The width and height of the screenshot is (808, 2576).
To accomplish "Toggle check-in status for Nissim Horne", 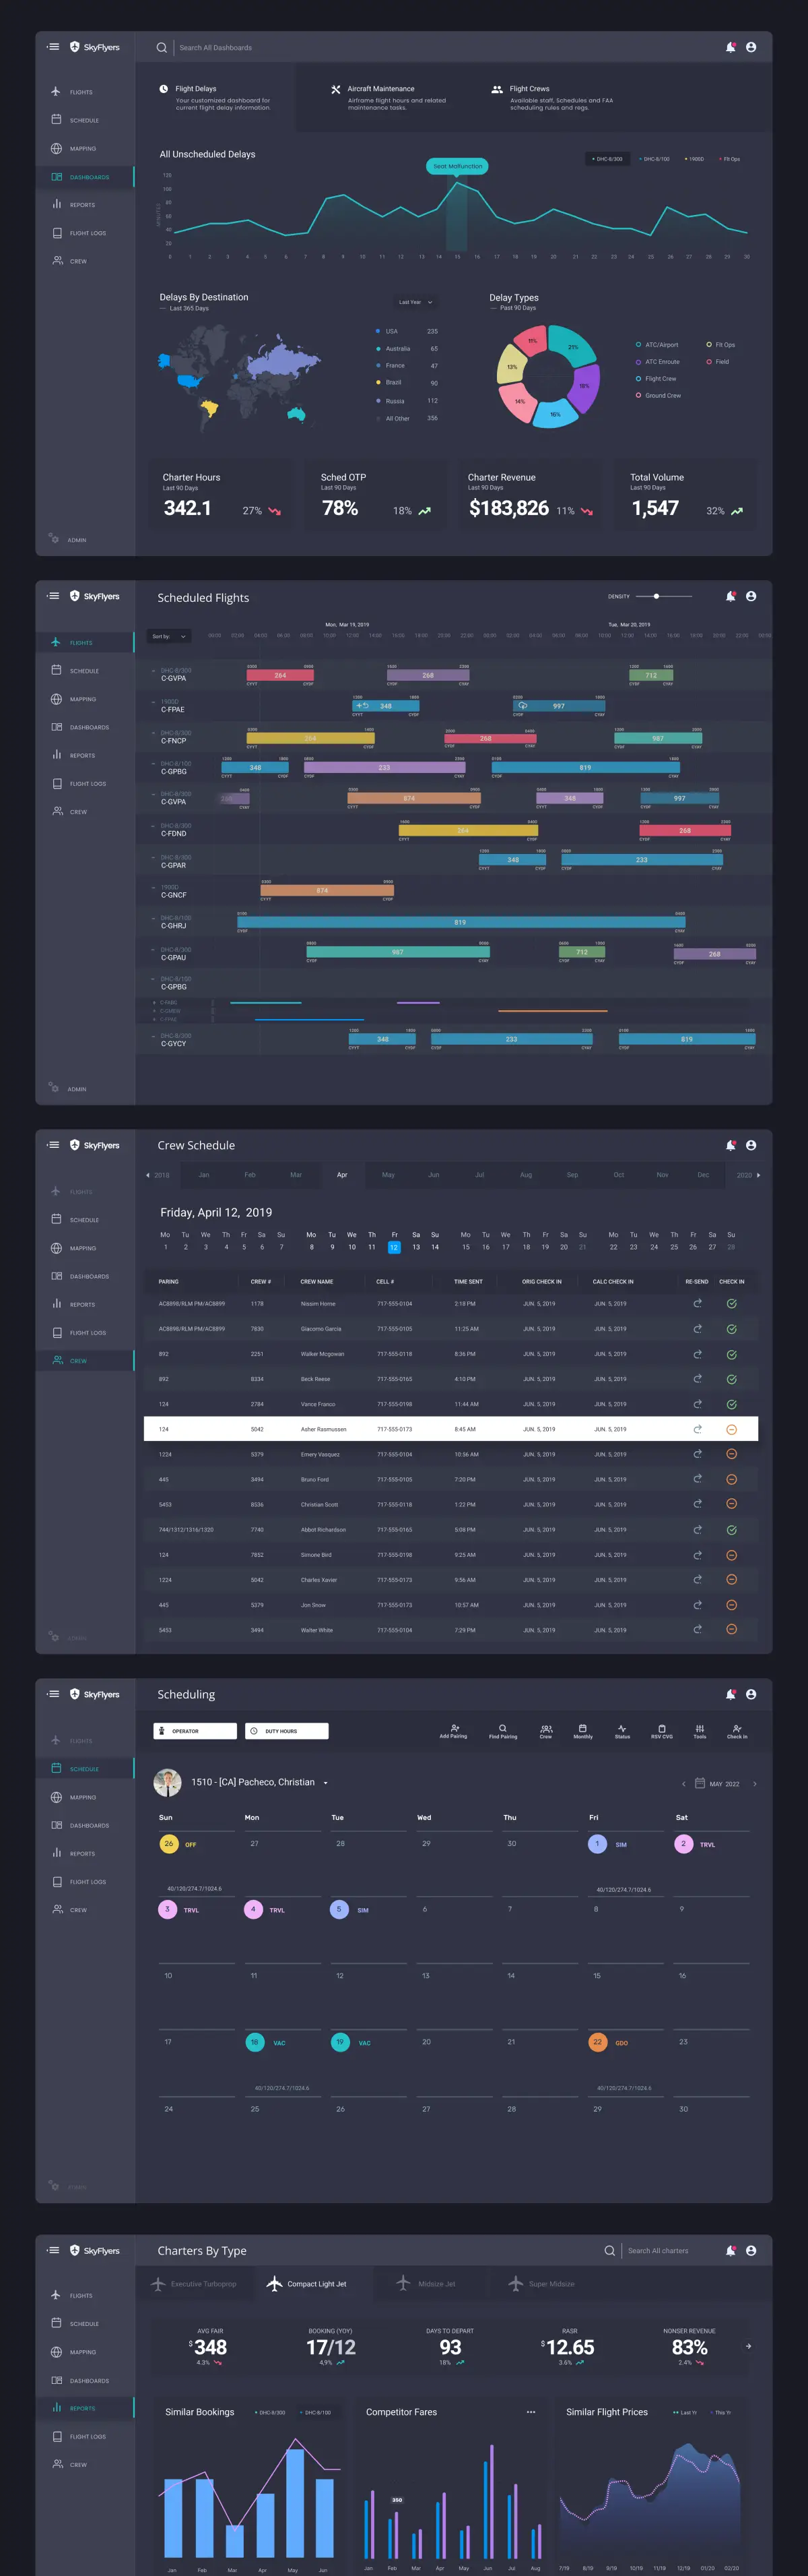I will [731, 1303].
